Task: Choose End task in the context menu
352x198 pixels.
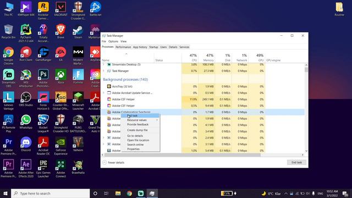Action: point(140,116)
